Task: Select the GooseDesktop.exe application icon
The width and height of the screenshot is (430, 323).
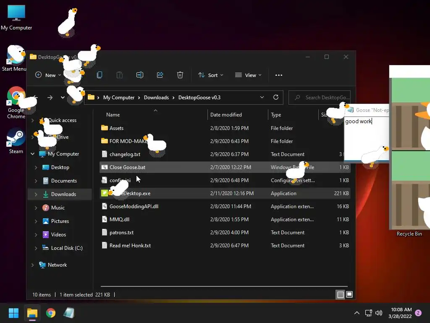Action: tap(104, 193)
